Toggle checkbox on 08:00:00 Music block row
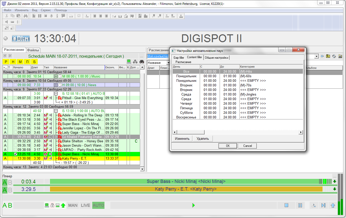346x218 pixels. (x=16, y=76)
